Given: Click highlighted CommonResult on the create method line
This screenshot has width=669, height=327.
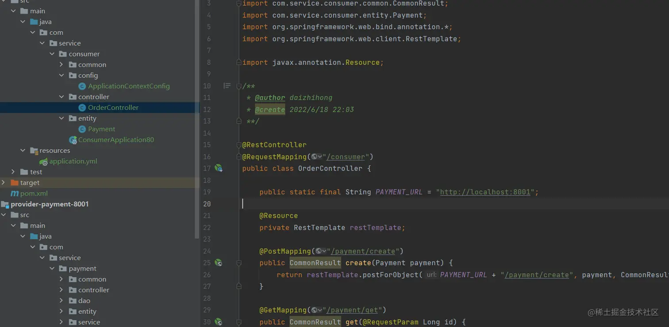Looking at the screenshot, I should pyautogui.click(x=315, y=263).
